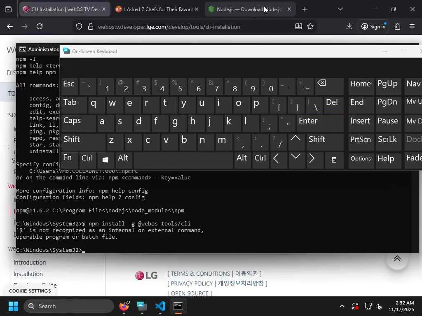Tap the context menu key on keyboard
The height and width of the screenshot is (316, 422).
[x=334, y=160]
